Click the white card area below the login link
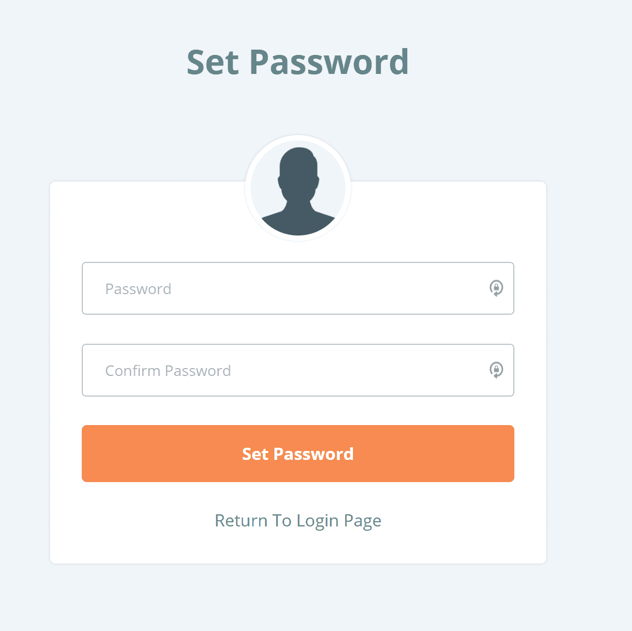This screenshot has height=631, width=632. coord(298,548)
